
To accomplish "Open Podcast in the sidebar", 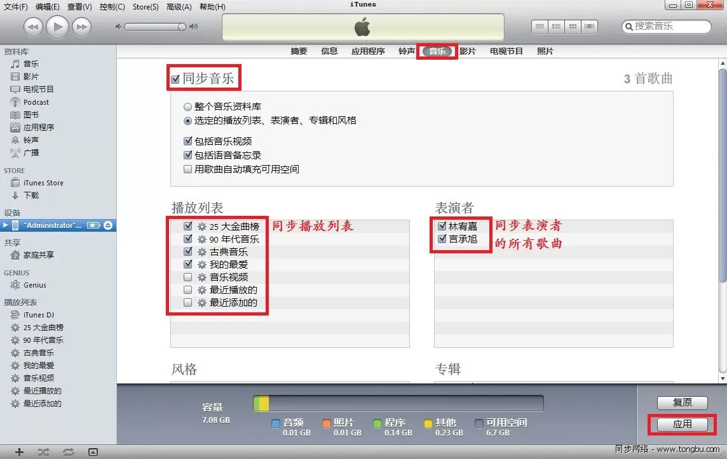I will point(36,102).
